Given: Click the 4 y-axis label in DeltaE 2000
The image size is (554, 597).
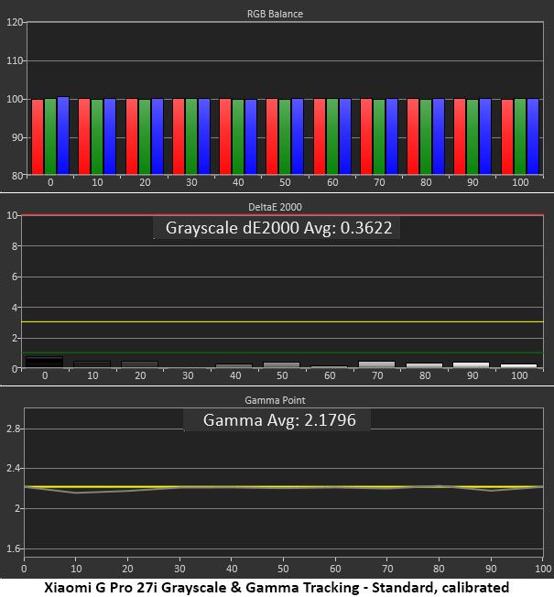Looking at the screenshot, I should tap(15, 308).
